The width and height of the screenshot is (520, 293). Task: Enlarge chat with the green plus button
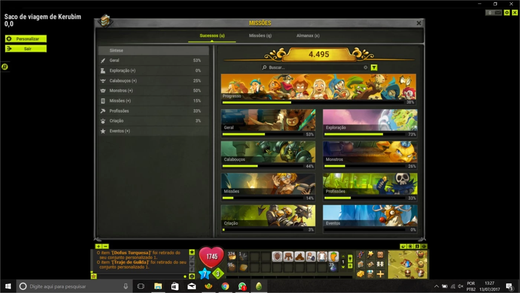coord(98,246)
